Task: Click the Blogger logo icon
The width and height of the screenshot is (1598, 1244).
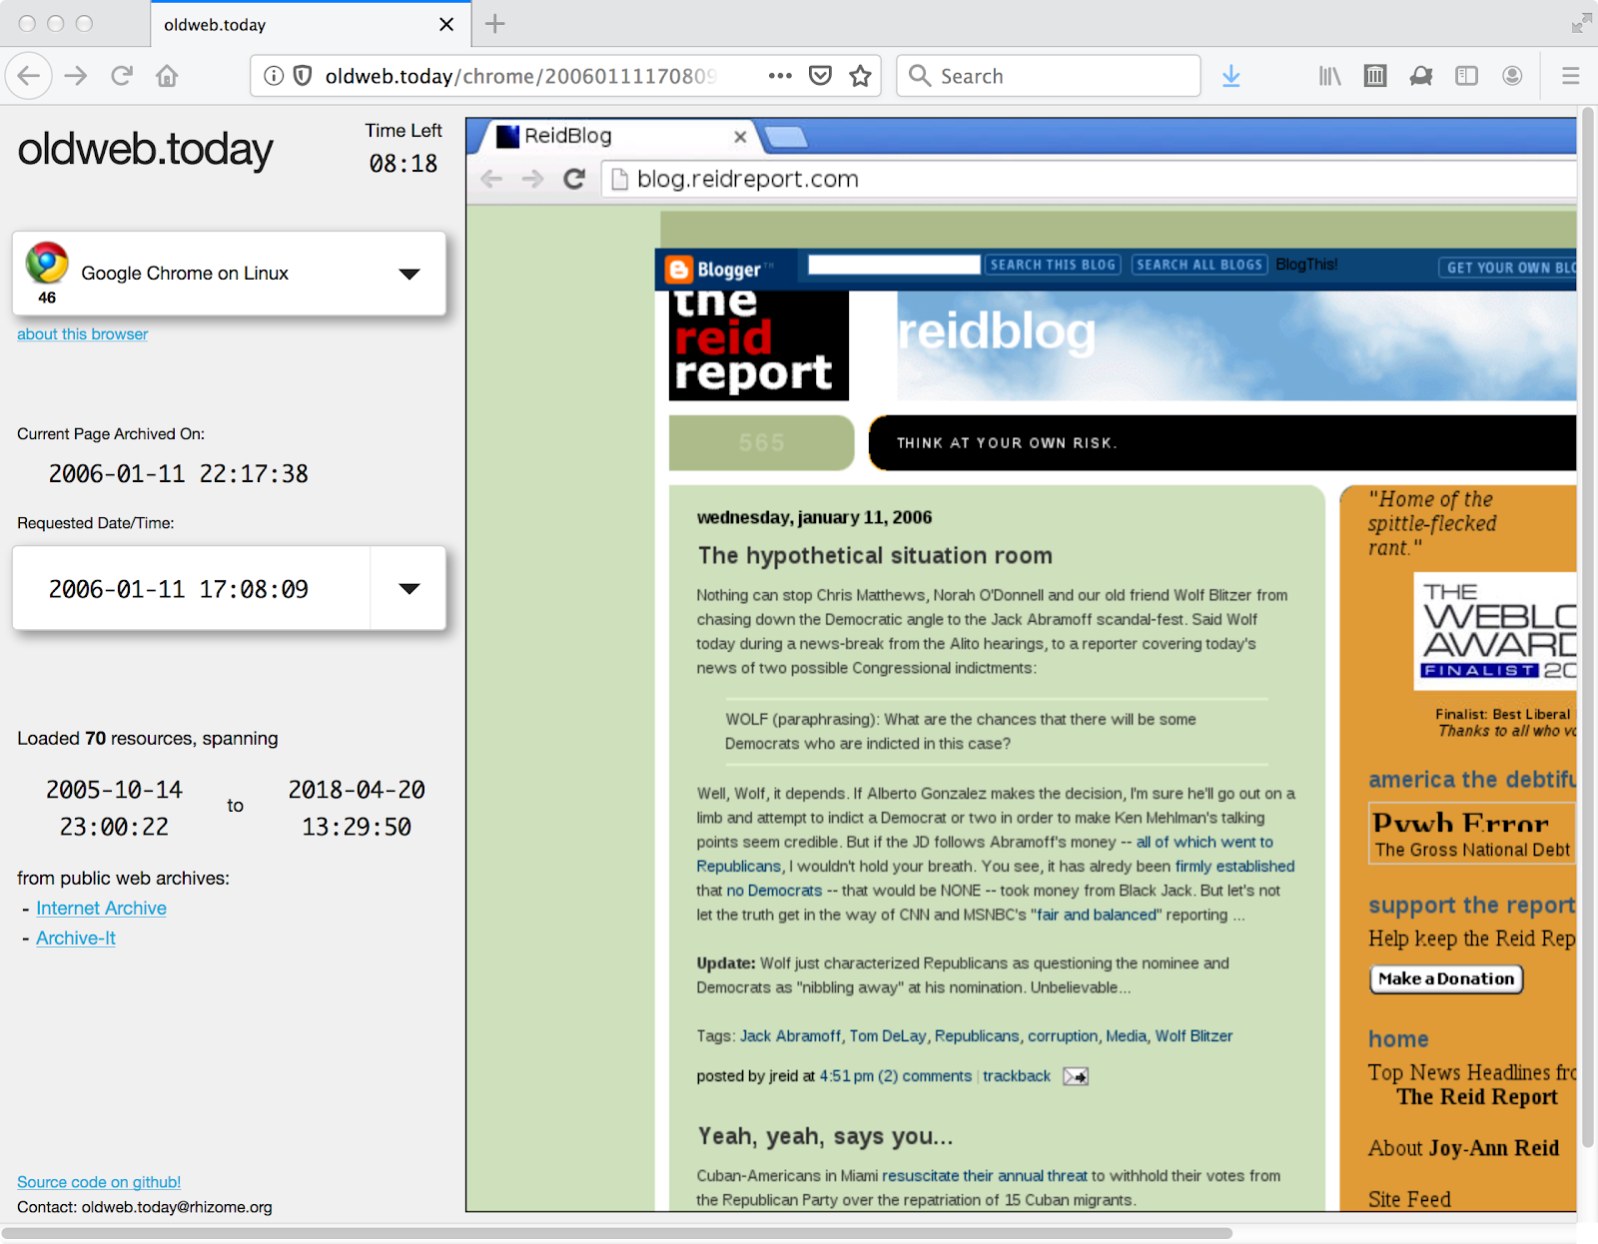Action: 679,270
